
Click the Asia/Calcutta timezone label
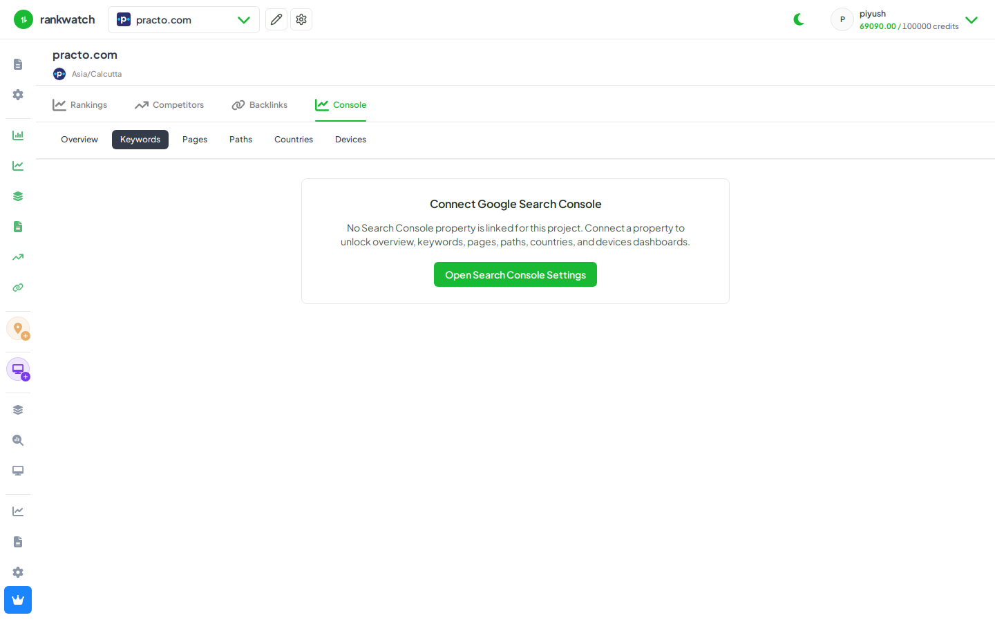click(97, 74)
